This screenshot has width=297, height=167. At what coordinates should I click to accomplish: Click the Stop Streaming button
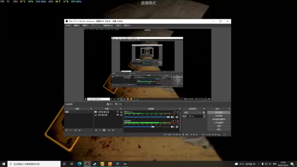tap(219, 112)
